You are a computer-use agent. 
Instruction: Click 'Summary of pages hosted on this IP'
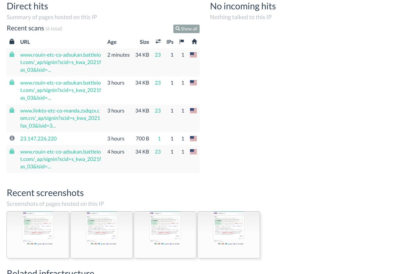point(52,17)
